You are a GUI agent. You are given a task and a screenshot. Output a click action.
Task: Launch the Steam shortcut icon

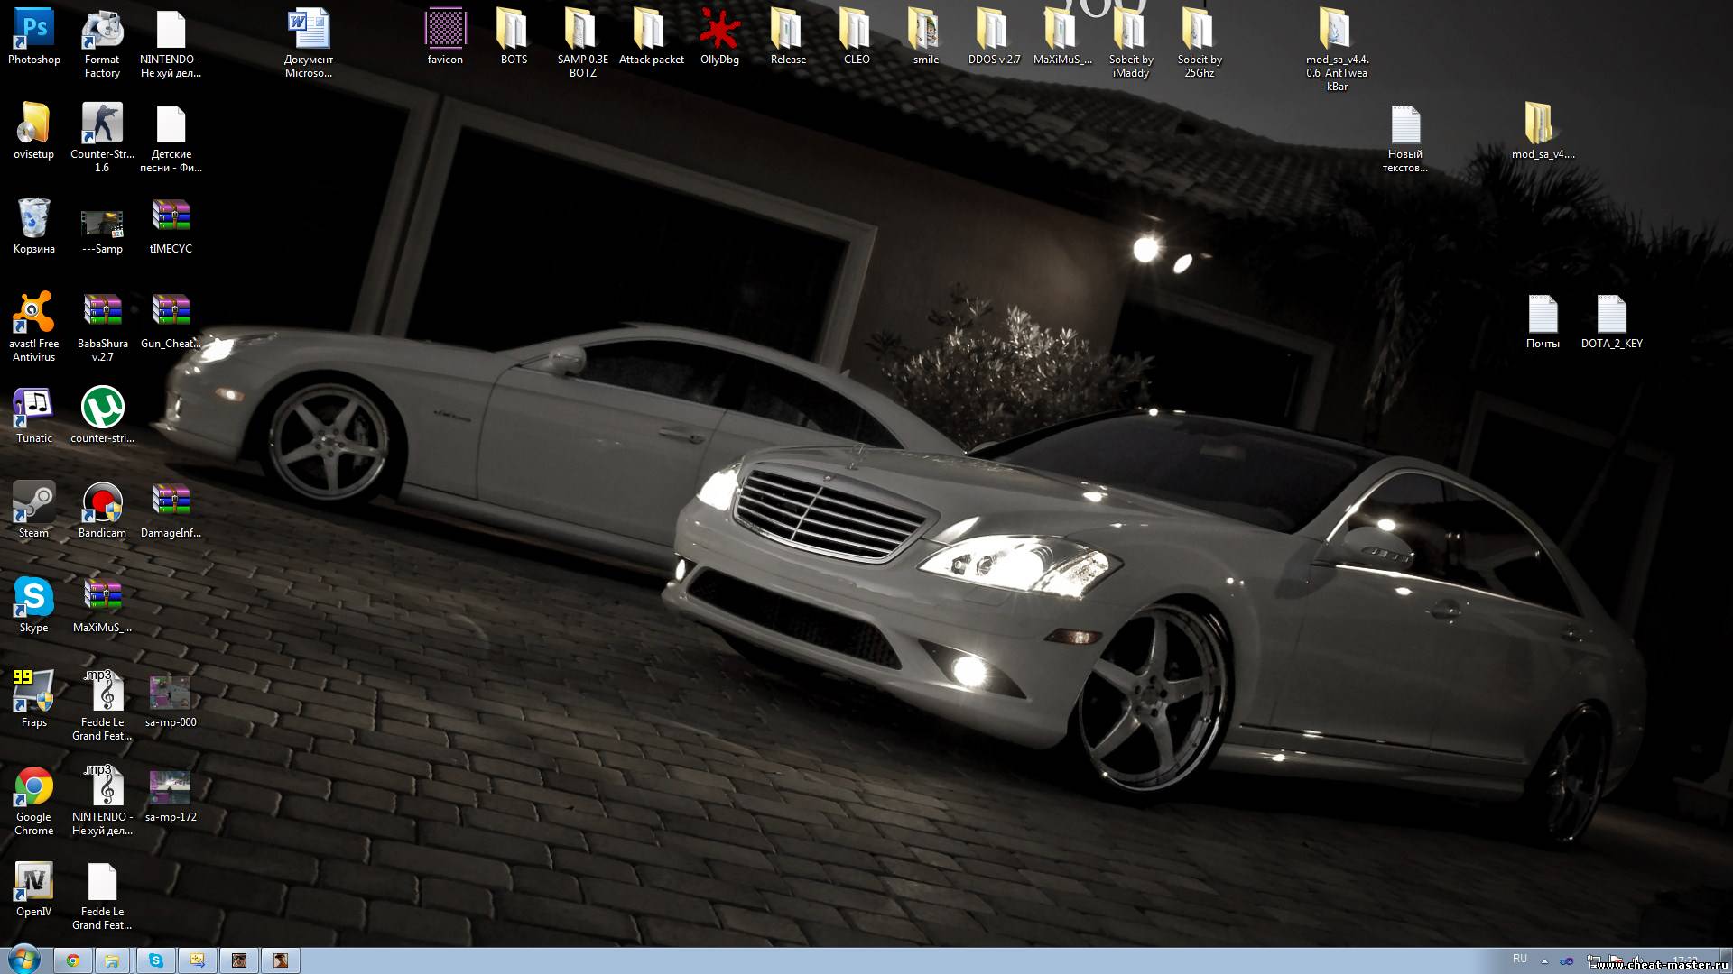tap(33, 502)
